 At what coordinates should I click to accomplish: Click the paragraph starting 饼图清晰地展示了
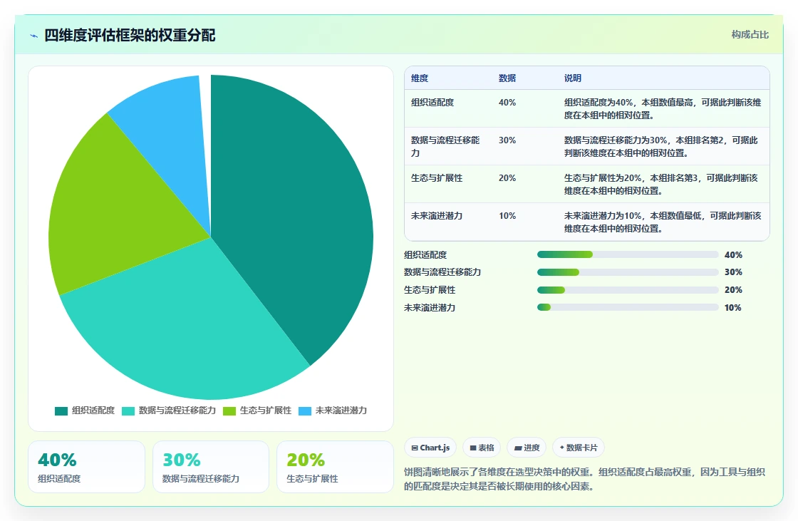(584, 479)
